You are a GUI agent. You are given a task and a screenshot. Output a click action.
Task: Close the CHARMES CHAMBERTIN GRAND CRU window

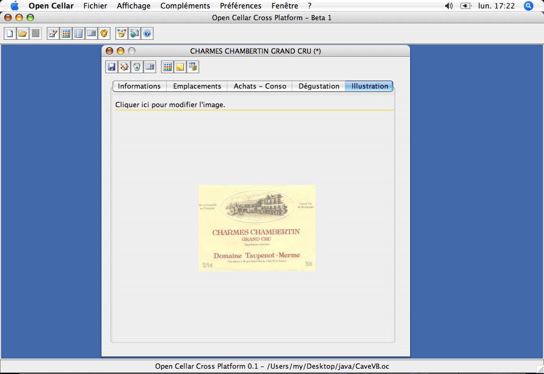[109, 51]
